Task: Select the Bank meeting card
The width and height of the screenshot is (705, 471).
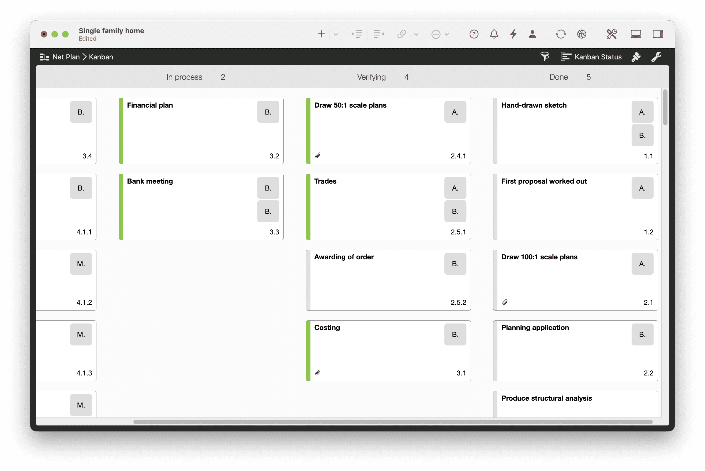Action: pos(201,207)
